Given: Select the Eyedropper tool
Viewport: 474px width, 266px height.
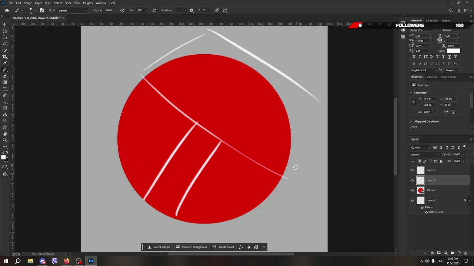Looking at the screenshot, I should point(5,63).
